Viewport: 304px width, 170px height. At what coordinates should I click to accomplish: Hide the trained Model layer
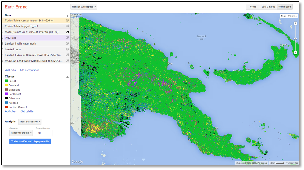click(67, 32)
